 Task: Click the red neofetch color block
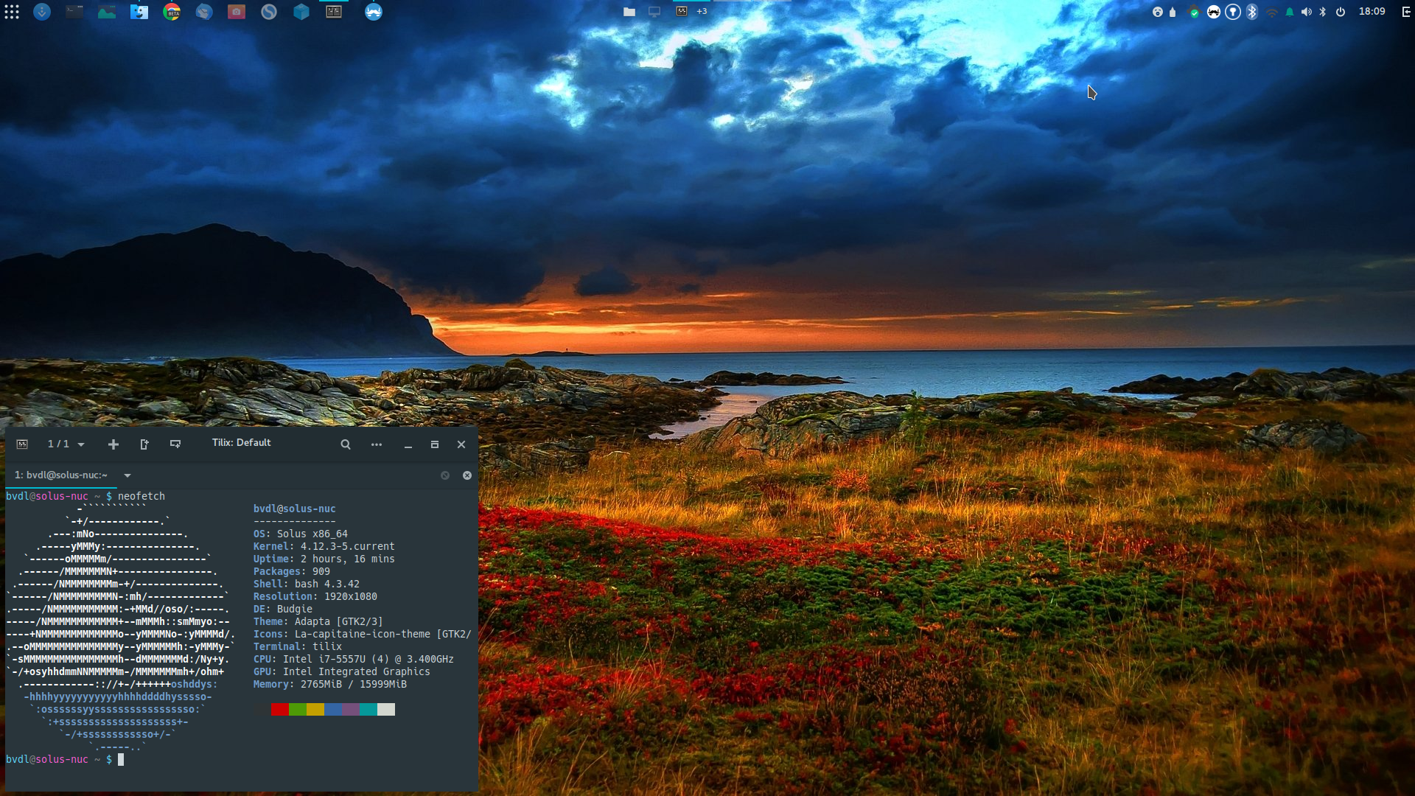(x=280, y=710)
